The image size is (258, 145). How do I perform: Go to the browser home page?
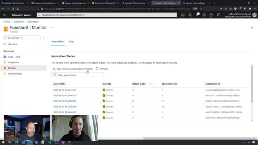click(x=18, y=8)
